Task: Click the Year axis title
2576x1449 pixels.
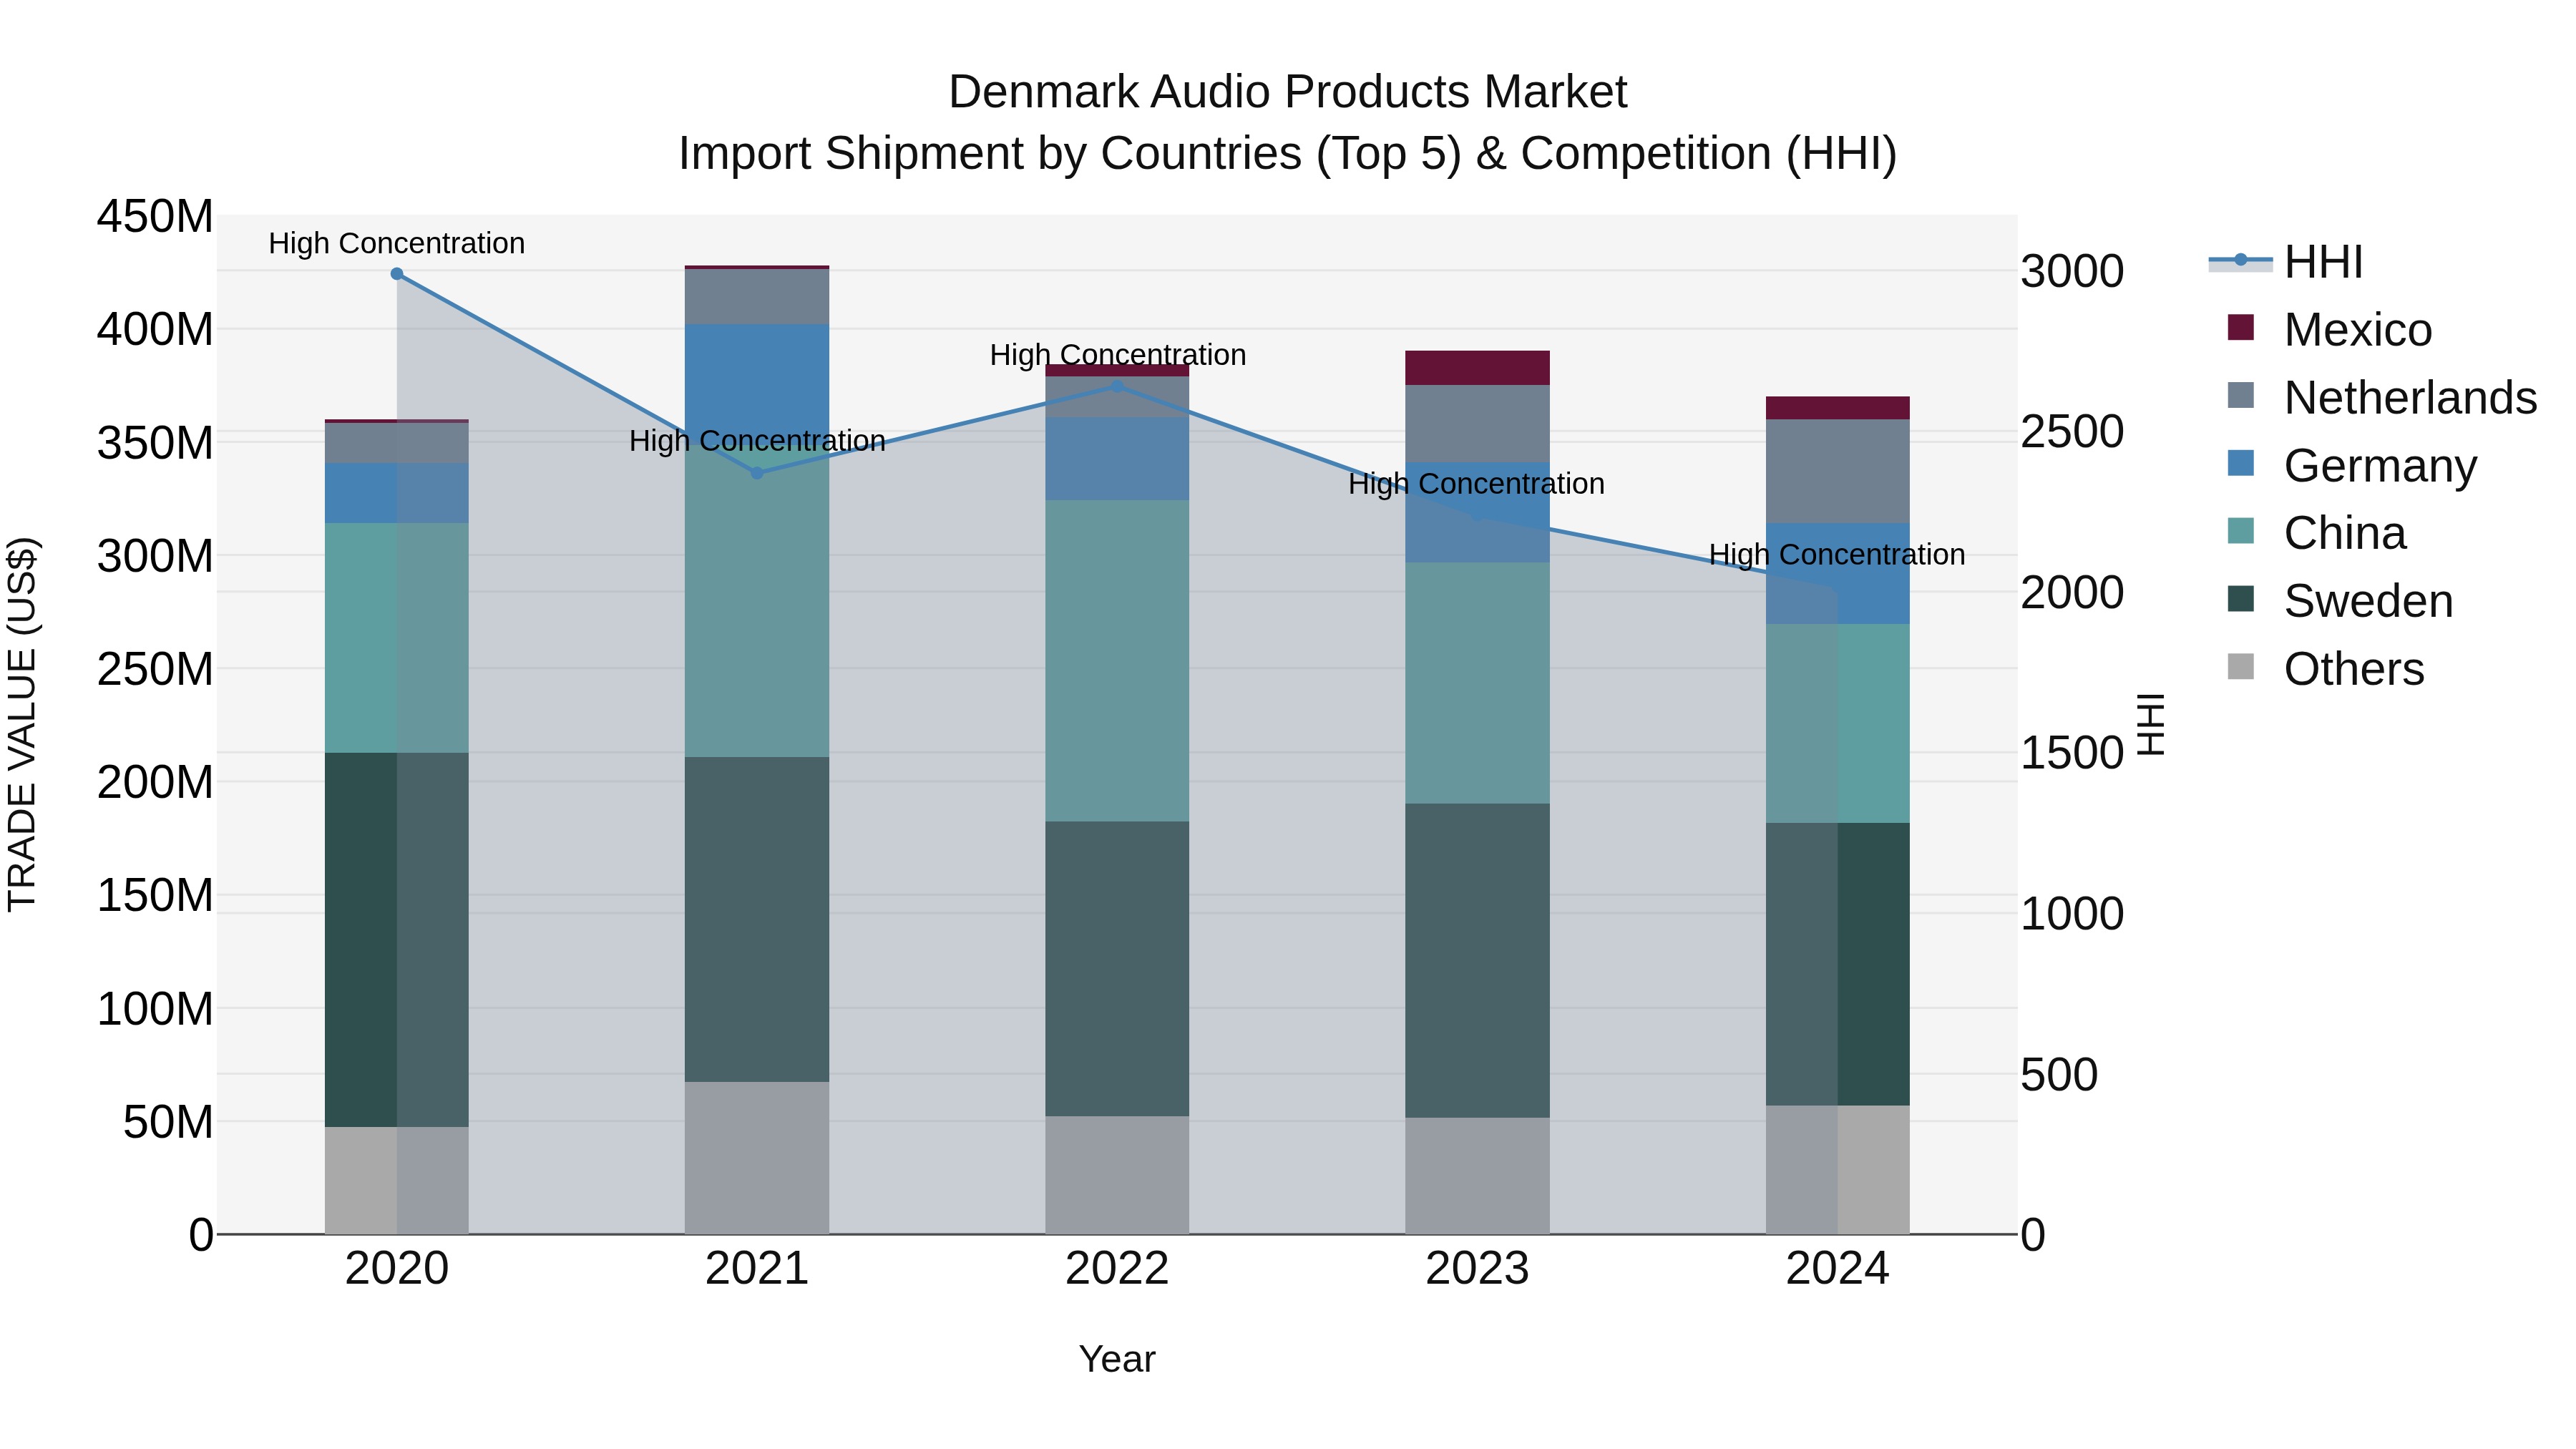Action: pyautogui.click(x=1117, y=1359)
